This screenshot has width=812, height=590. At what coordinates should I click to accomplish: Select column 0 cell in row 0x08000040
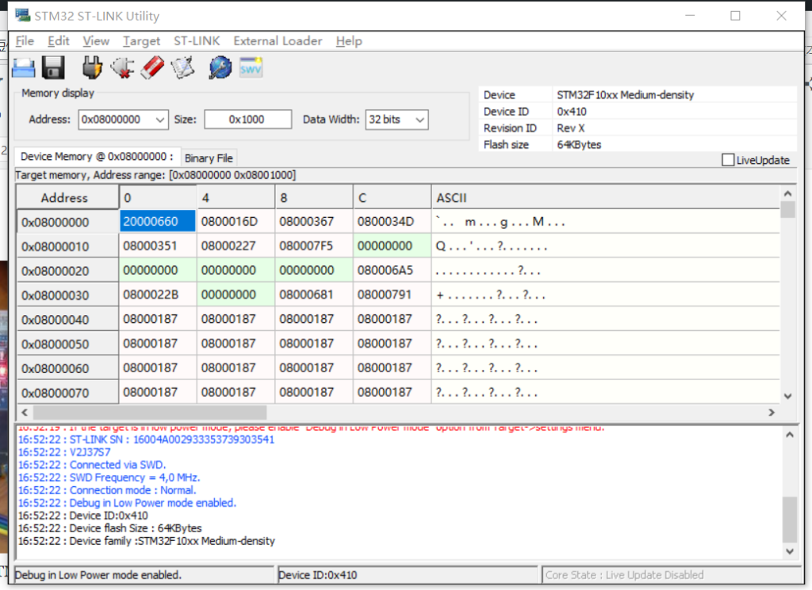click(158, 318)
